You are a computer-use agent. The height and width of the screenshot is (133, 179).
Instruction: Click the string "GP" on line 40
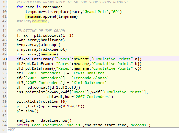click(115, 12)
